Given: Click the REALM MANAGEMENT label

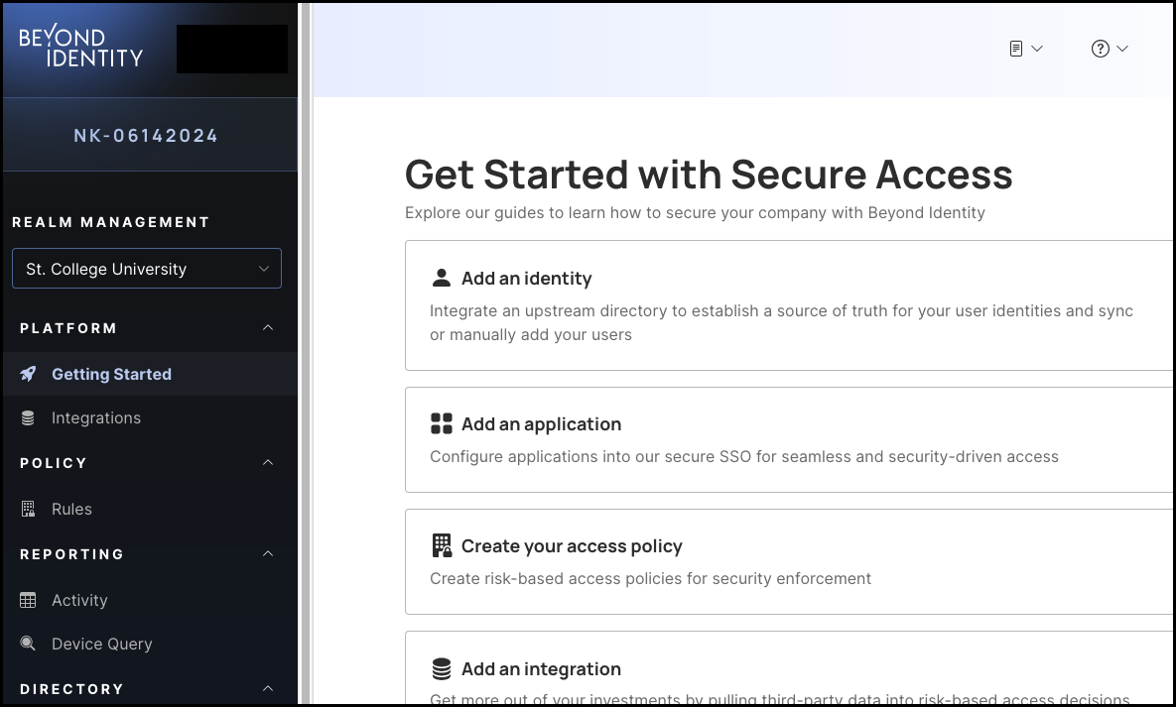Looking at the screenshot, I should tap(111, 222).
